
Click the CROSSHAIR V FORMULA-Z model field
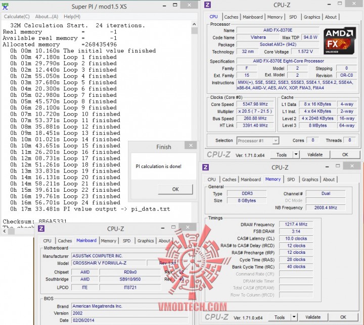(108, 263)
